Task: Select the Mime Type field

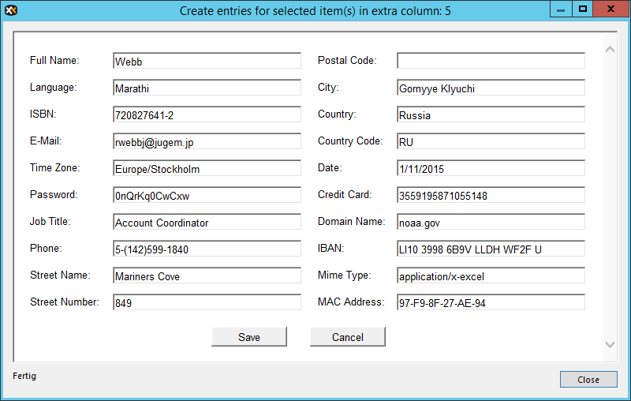Action: 491,276
